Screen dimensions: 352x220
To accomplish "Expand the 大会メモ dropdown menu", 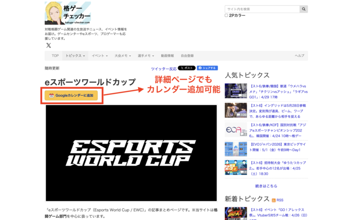I will click(x=123, y=56).
